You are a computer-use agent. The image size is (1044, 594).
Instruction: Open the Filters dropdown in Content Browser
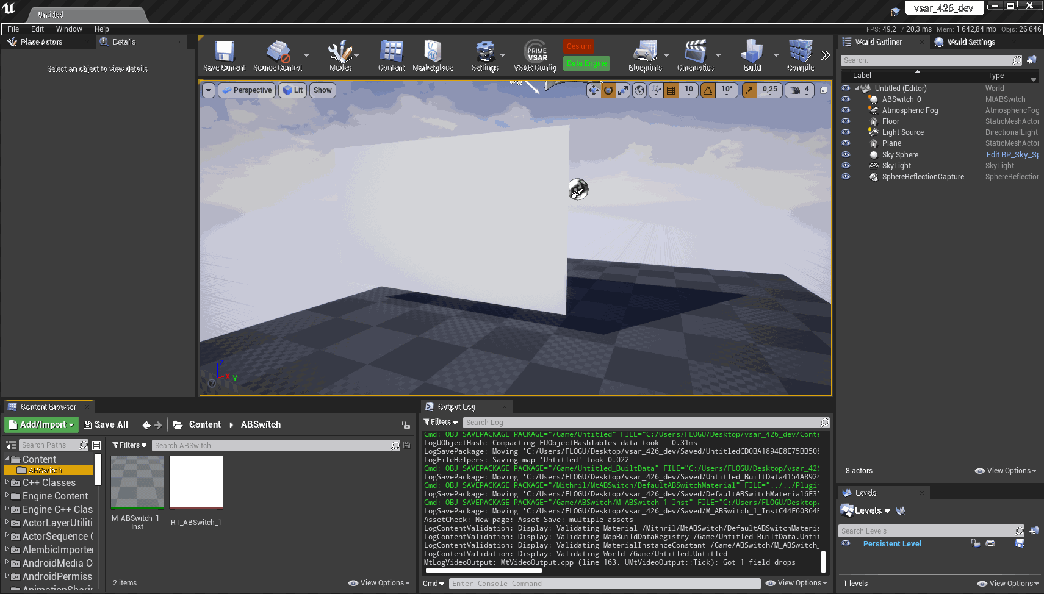[129, 445]
